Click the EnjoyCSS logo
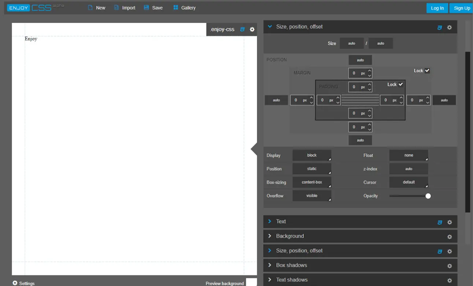 [x=35, y=7]
